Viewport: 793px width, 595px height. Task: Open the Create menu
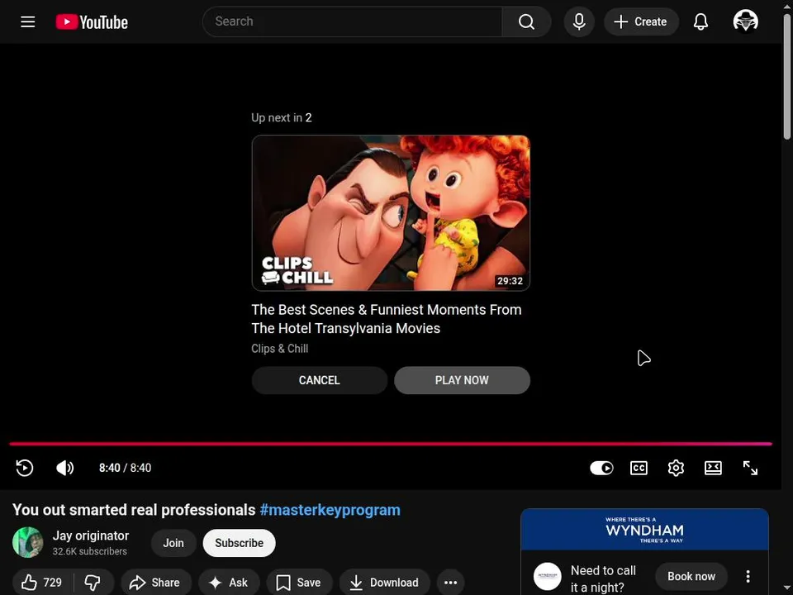click(x=641, y=21)
